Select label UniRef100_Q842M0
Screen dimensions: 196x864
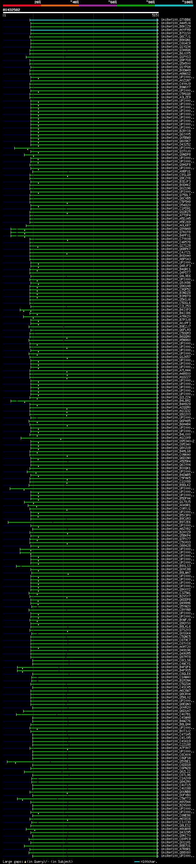tap(176, 782)
